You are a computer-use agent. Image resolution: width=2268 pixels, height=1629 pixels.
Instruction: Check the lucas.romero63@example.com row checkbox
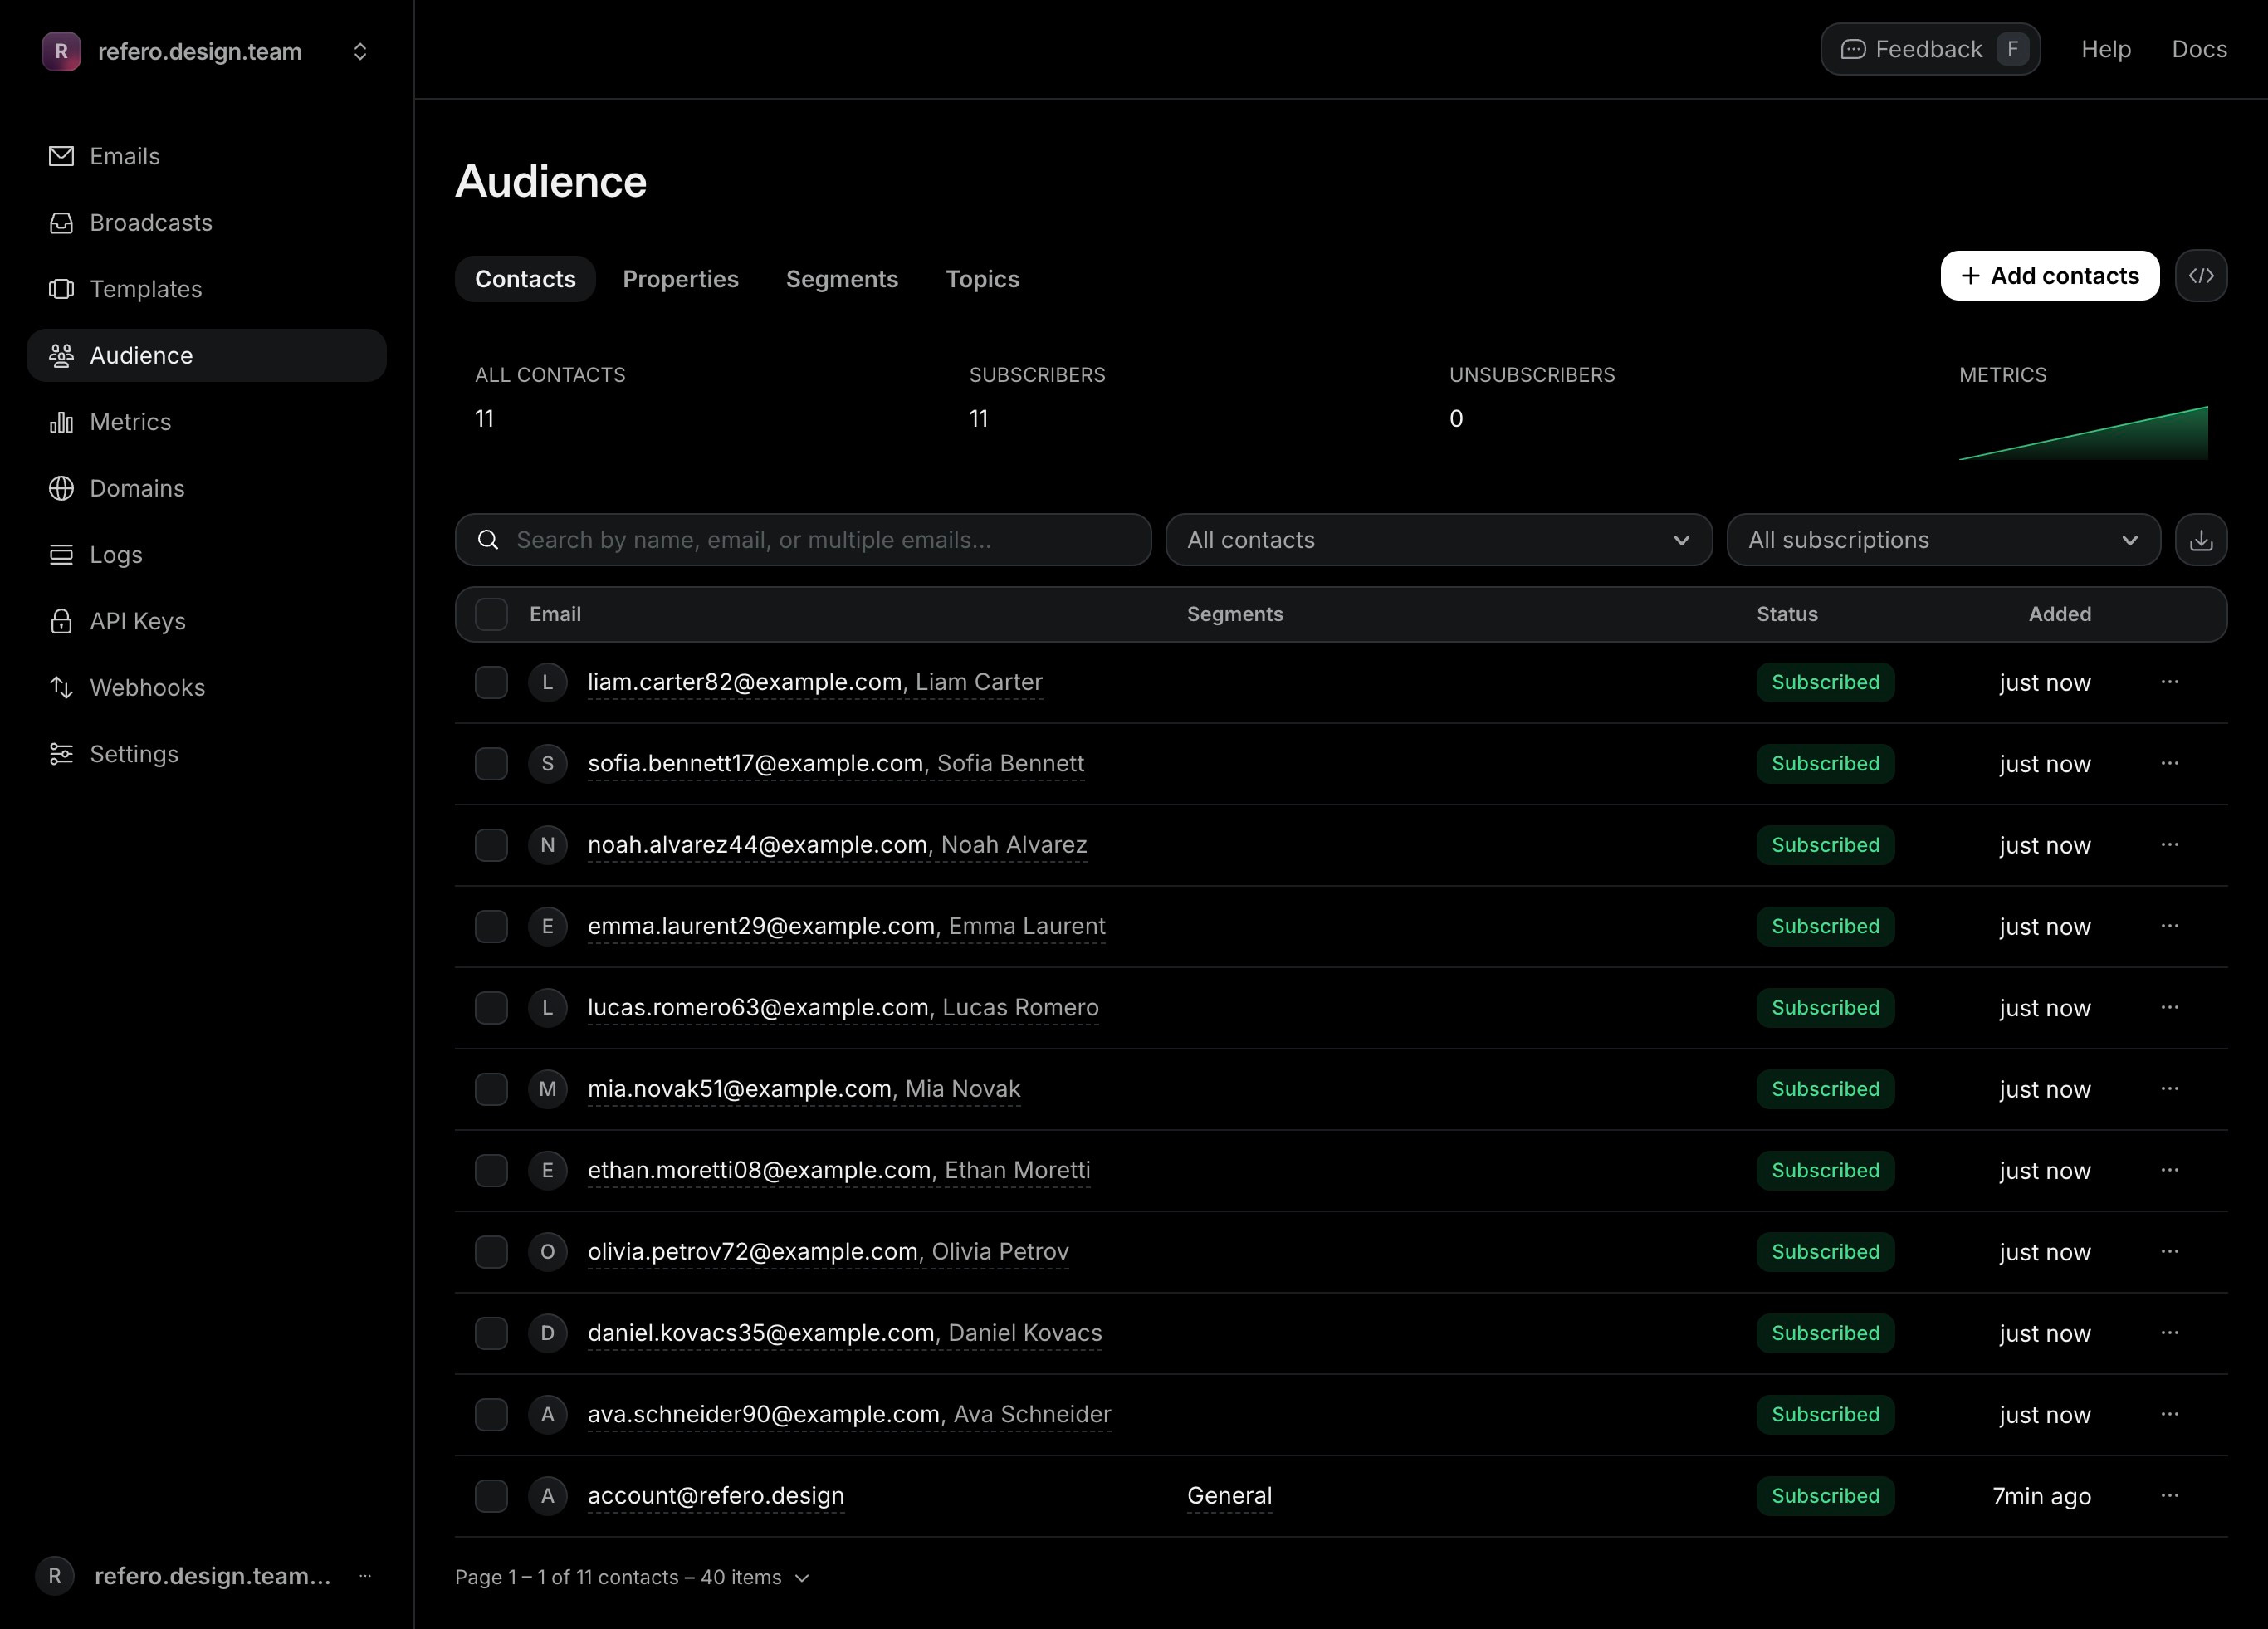[491, 1008]
